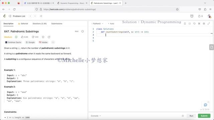Click the circular icon beside Hint

(83, 31)
